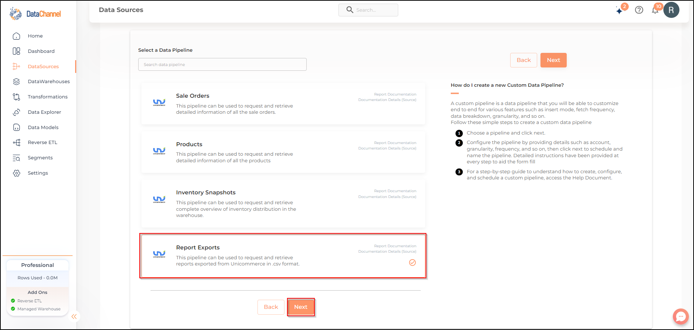Click the Reverse ETL icon
Image resolution: width=694 pixels, height=330 pixels.
pos(16,143)
